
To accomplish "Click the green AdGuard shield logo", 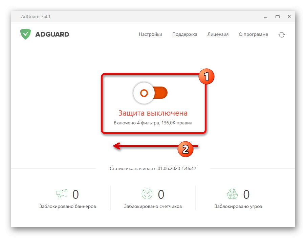I will (26, 34).
